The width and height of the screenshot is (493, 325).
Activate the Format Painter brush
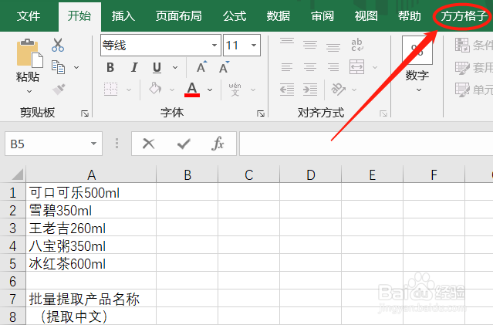tap(59, 90)
